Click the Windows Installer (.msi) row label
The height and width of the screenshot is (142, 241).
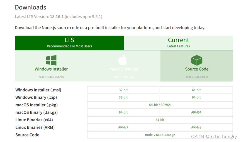tap(38, 90)
